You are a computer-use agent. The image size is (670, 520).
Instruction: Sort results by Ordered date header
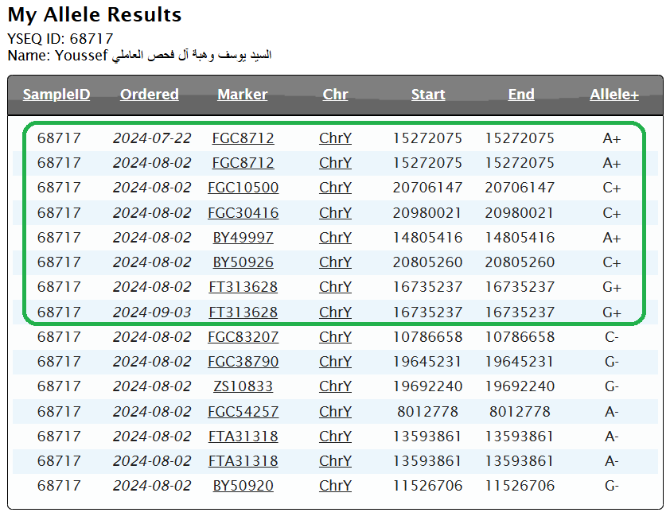(150, 95)
